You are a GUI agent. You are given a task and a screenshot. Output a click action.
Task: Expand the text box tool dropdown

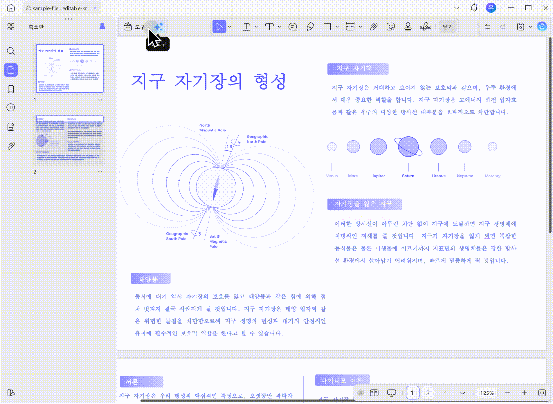279,27
